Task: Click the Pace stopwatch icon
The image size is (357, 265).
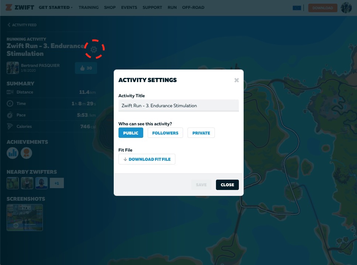Action: coord(10,115)
